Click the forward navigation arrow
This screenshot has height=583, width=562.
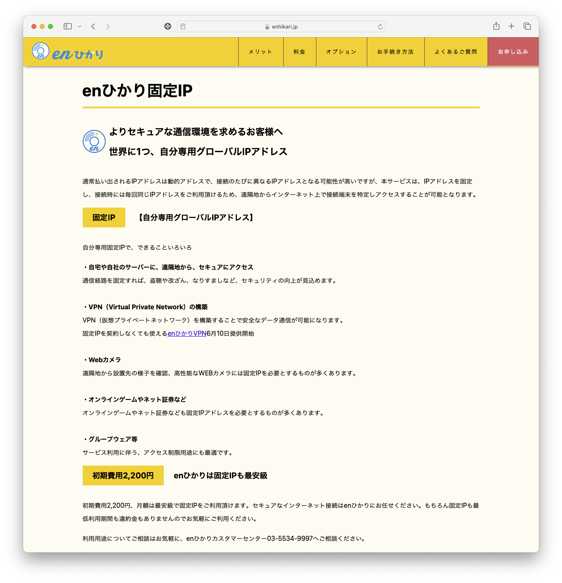point(108,26)
